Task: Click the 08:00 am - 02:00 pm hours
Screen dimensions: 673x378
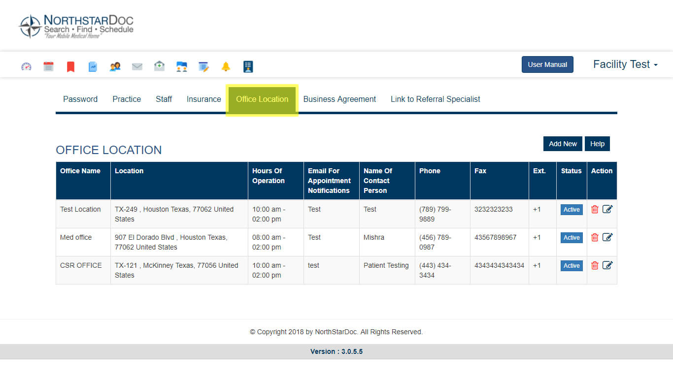Action: [269, 242]
